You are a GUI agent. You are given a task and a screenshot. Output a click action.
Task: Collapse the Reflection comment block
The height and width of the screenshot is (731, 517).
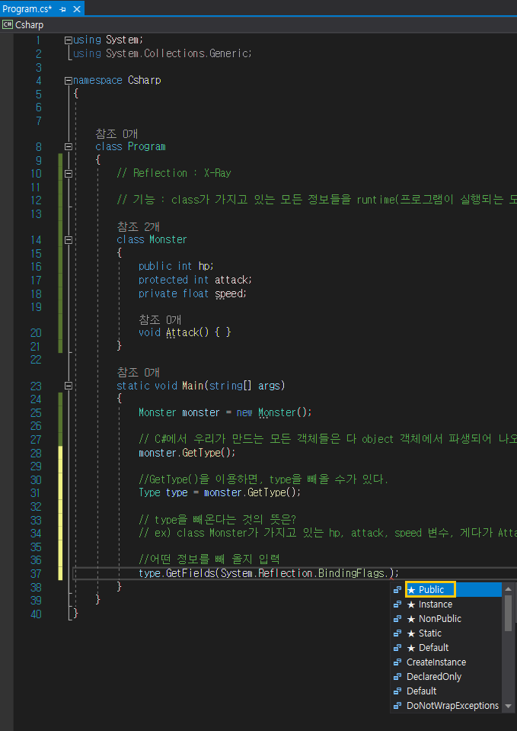(69, 174)
